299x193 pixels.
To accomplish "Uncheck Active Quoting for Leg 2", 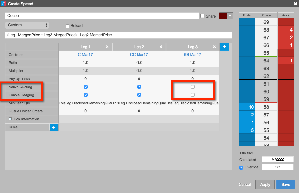I will pos(139,87).
